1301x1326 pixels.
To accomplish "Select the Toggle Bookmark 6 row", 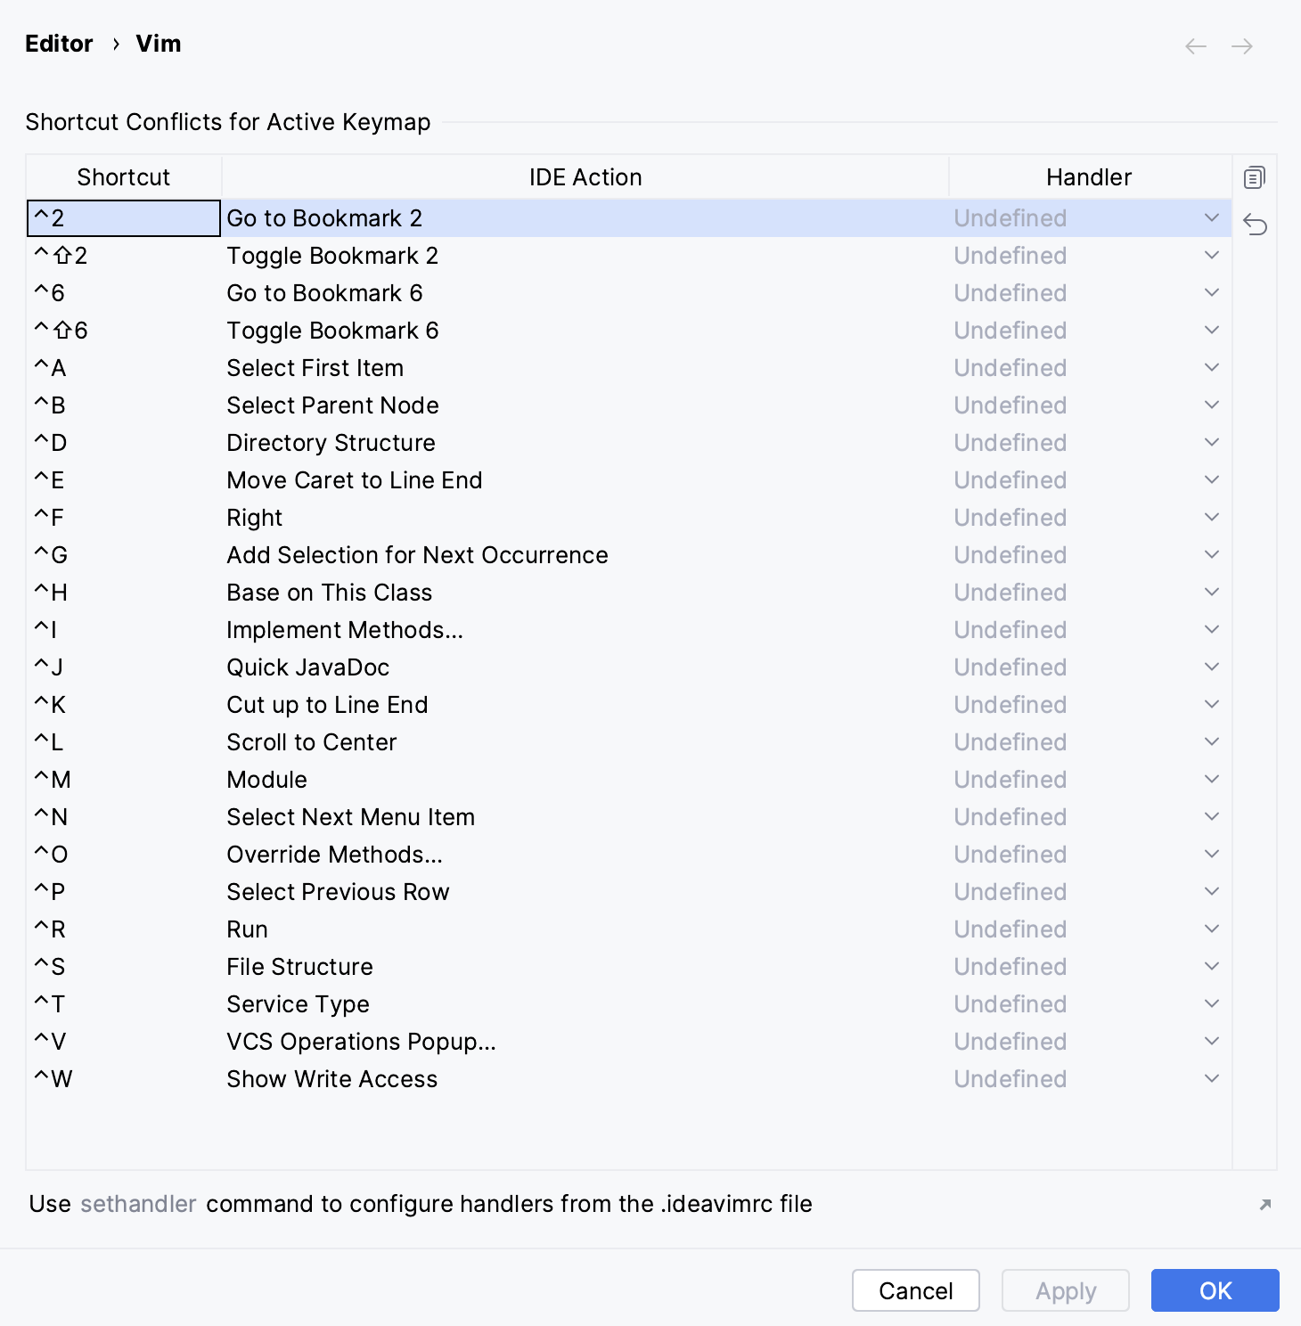I will [x=629, y=331].
